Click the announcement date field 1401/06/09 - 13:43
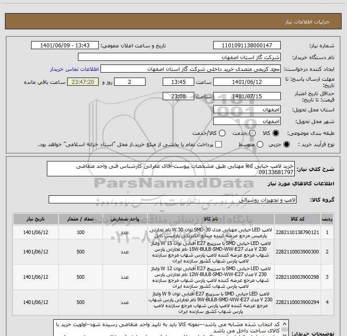 click(65, 46)
